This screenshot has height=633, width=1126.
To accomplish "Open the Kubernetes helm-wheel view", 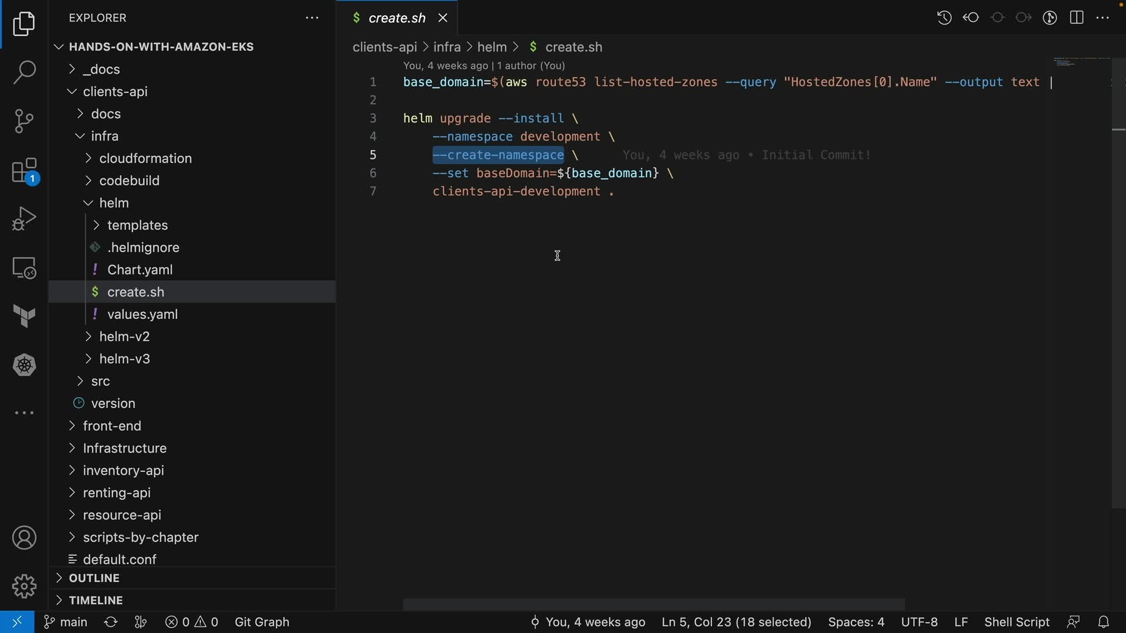I will point(24,365).
